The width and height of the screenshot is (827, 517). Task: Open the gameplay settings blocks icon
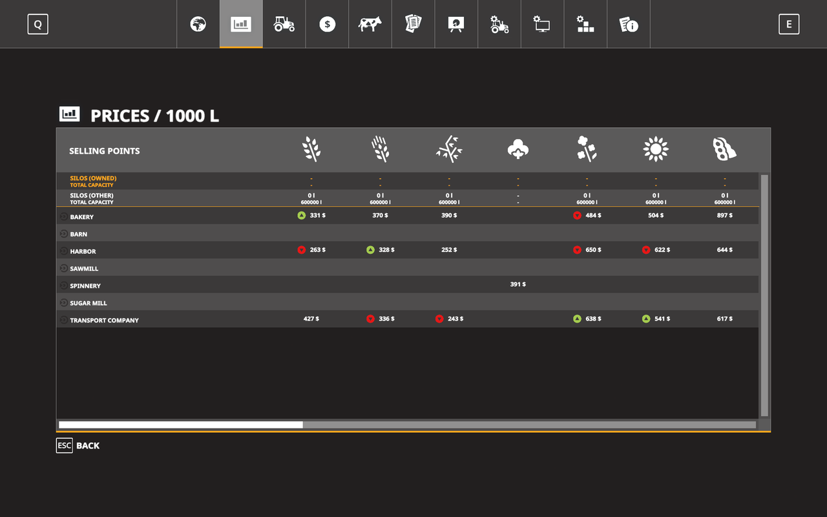tap(585, 24)
